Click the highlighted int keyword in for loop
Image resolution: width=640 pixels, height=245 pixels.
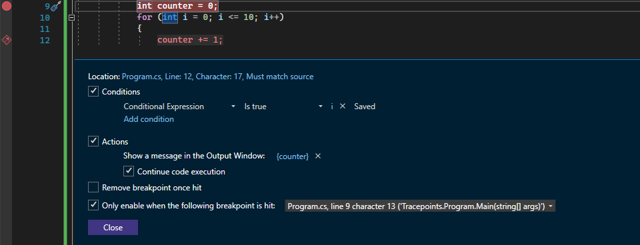click(x=170, y=17)
